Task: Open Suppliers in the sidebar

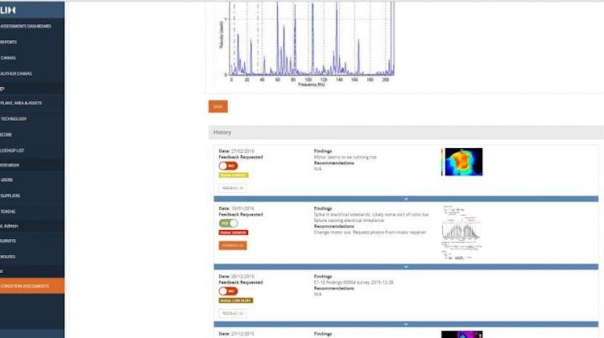Action: tap(10, 196)
